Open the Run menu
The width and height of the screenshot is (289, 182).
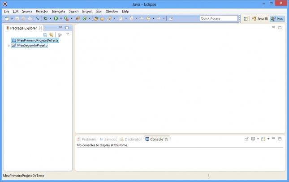point(99,11)
